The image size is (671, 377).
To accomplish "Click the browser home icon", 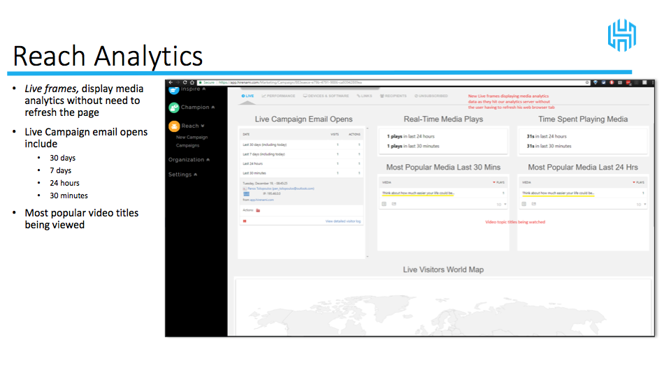I will click(x=192, y=82).
